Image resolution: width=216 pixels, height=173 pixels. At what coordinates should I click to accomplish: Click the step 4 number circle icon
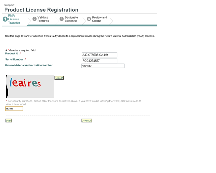point(89,19)
